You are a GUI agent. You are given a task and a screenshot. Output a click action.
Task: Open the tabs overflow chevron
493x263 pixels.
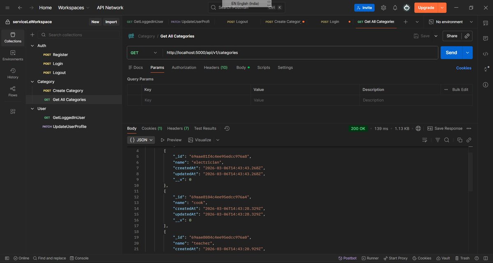tap(417, 22)
